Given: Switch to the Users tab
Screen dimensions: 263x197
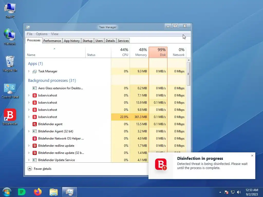Looking at the screenshot, I should coord(99,41).
